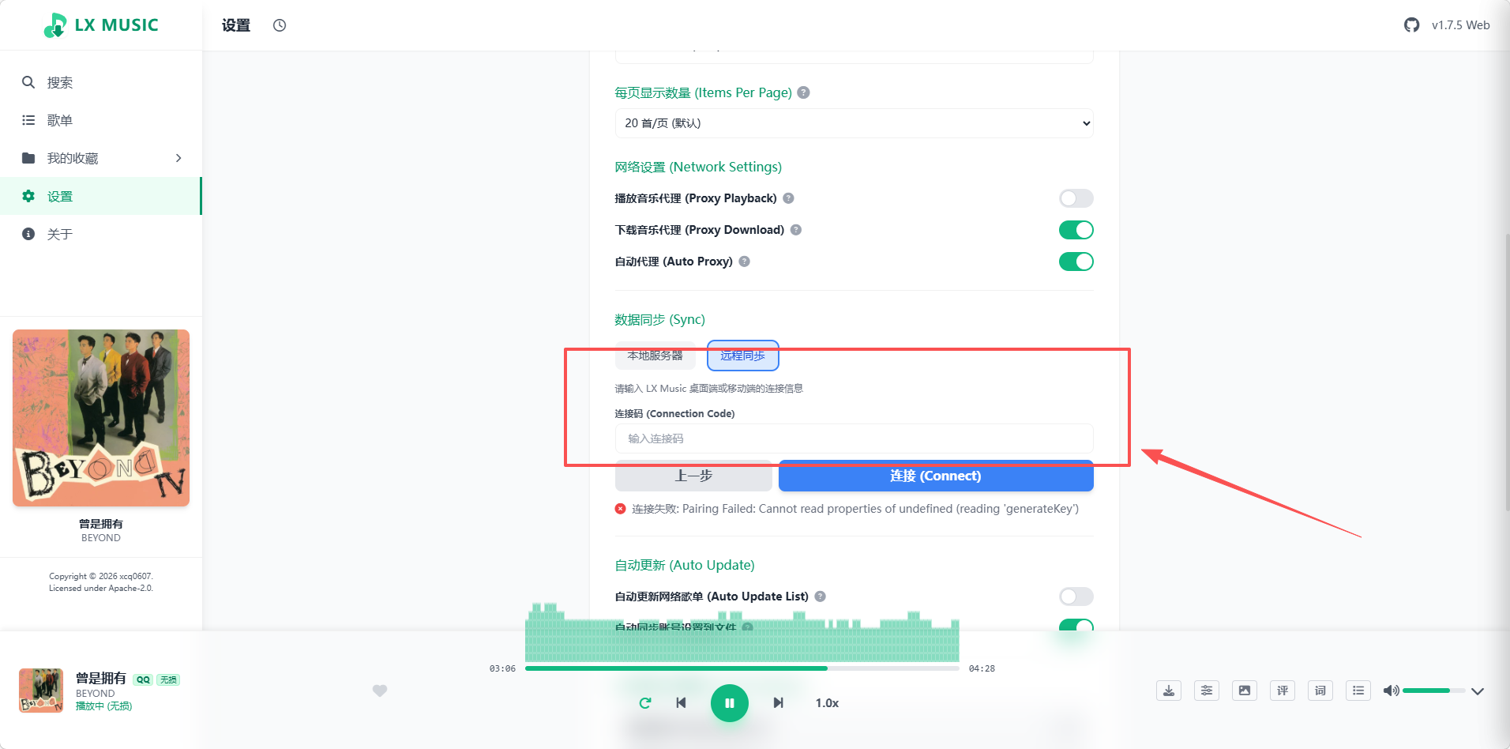Open the playlist queue icon
This screenshot has width=1510, height=749.
[x=1358, y=691]
